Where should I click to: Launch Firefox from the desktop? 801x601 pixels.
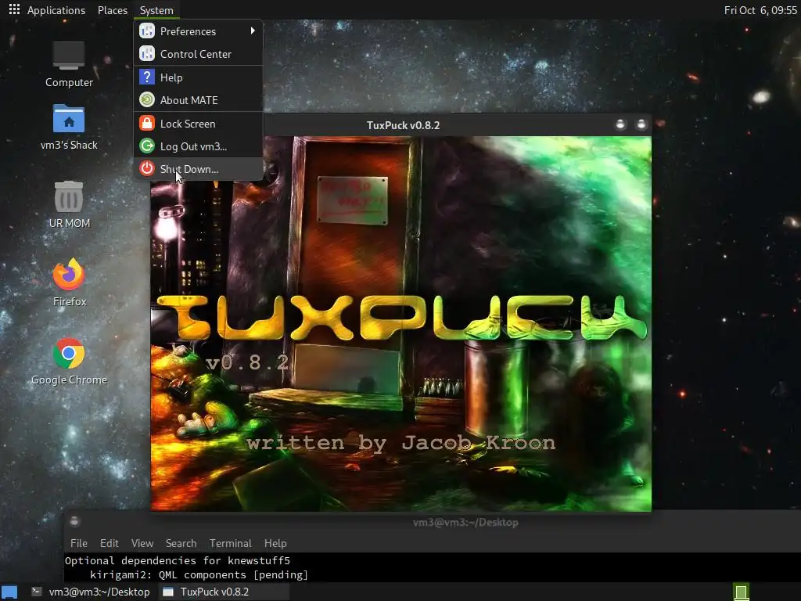click(x=69, y=282)
